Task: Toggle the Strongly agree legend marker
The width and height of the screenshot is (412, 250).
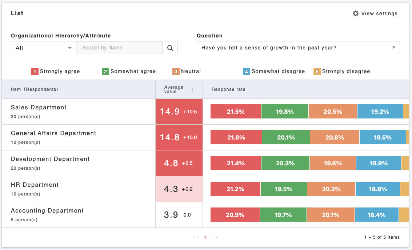Action: (x=35, y=72)
